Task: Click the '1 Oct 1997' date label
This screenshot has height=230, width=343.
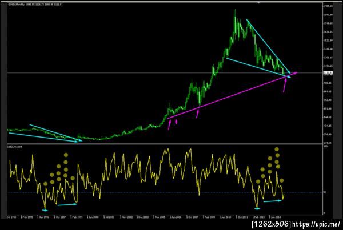Action: [59, 217]
